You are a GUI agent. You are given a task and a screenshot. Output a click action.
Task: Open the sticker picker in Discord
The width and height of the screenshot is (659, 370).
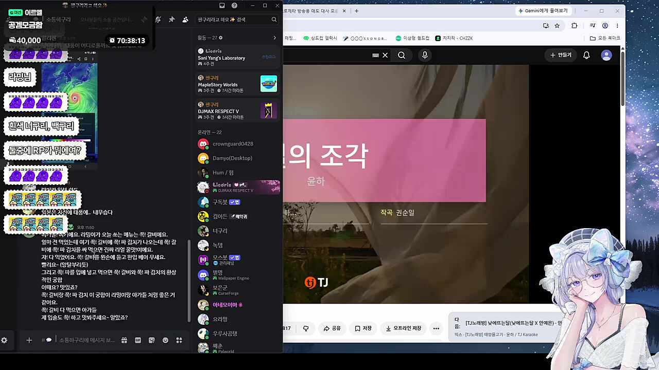click(151, 340)
